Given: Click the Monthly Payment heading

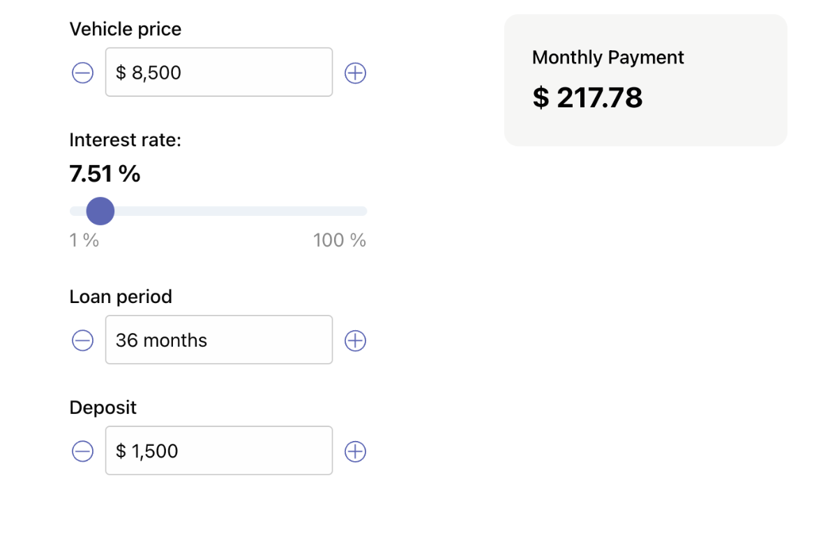Looking at the screenshot, I should tap(608, 57).
